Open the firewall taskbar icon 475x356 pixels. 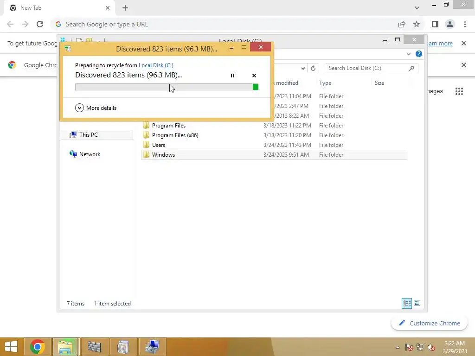pyautogui.click(x=94, y=347)
